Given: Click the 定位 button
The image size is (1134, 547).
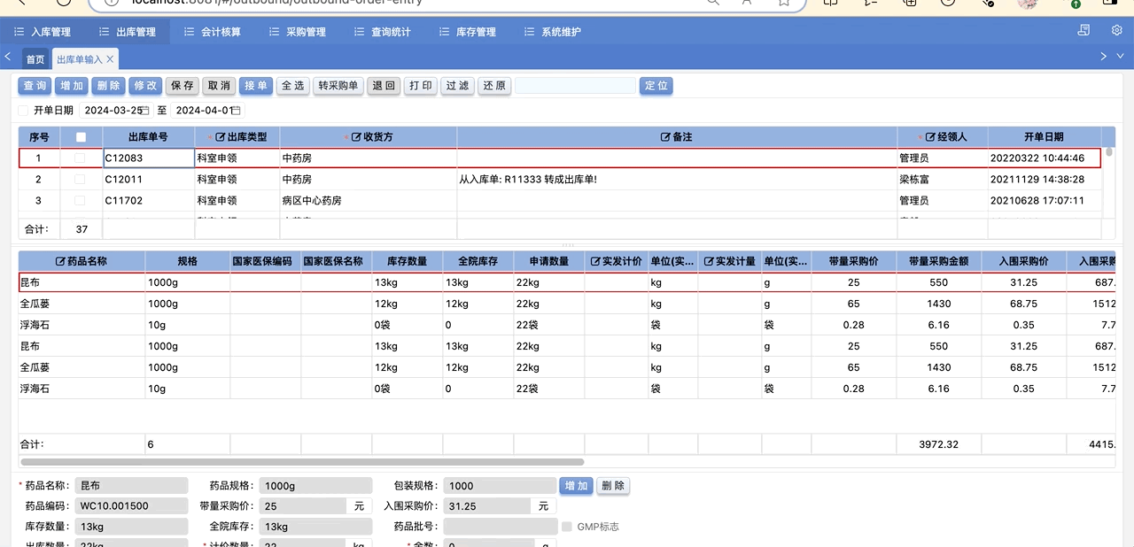Looking at the screenshot, I should pos(656,86).
